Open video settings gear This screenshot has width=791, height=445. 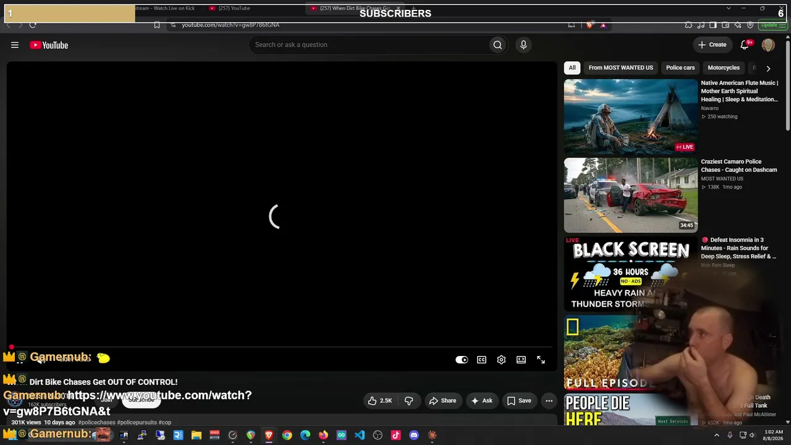(x=501, y=360)
